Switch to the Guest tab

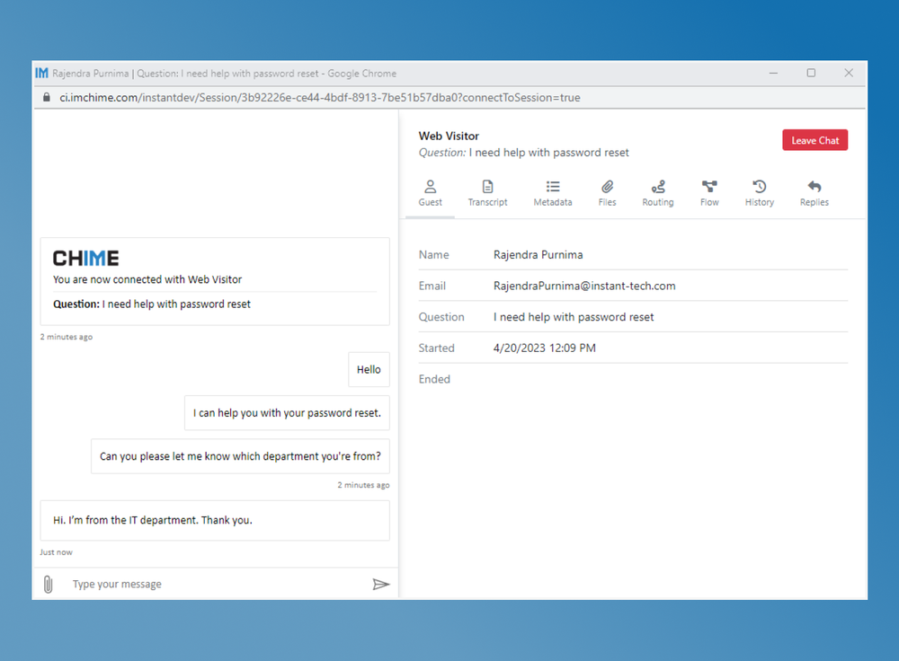pyautogui.click(x=430, y=191)
